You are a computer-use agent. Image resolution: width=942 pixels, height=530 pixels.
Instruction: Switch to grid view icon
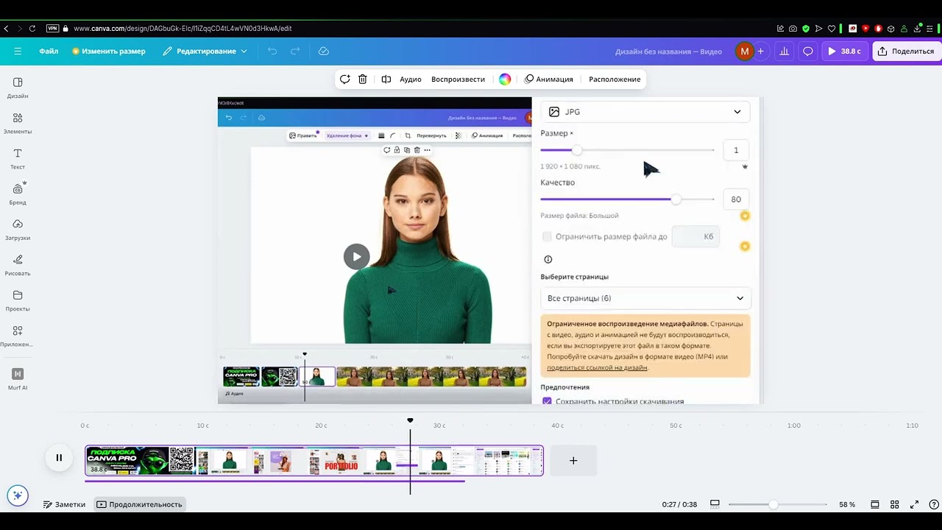pos(895,504)
